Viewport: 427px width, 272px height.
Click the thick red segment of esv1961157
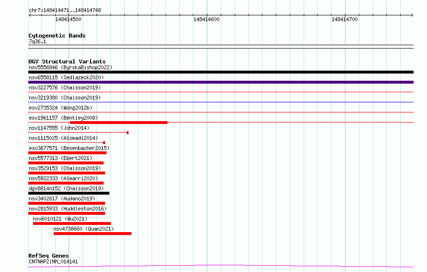(x=119, y=123)
